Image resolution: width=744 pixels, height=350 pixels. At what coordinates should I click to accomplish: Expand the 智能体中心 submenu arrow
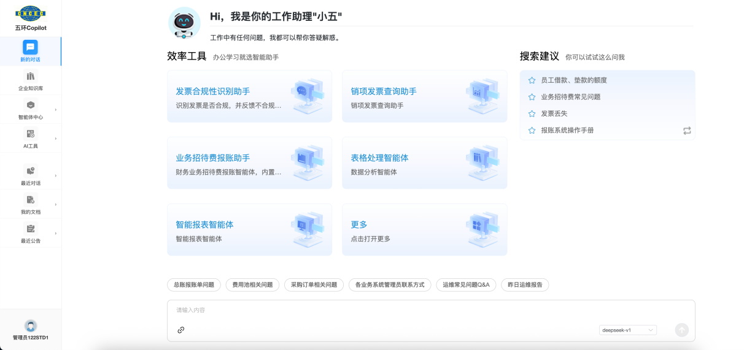(55, 110)
